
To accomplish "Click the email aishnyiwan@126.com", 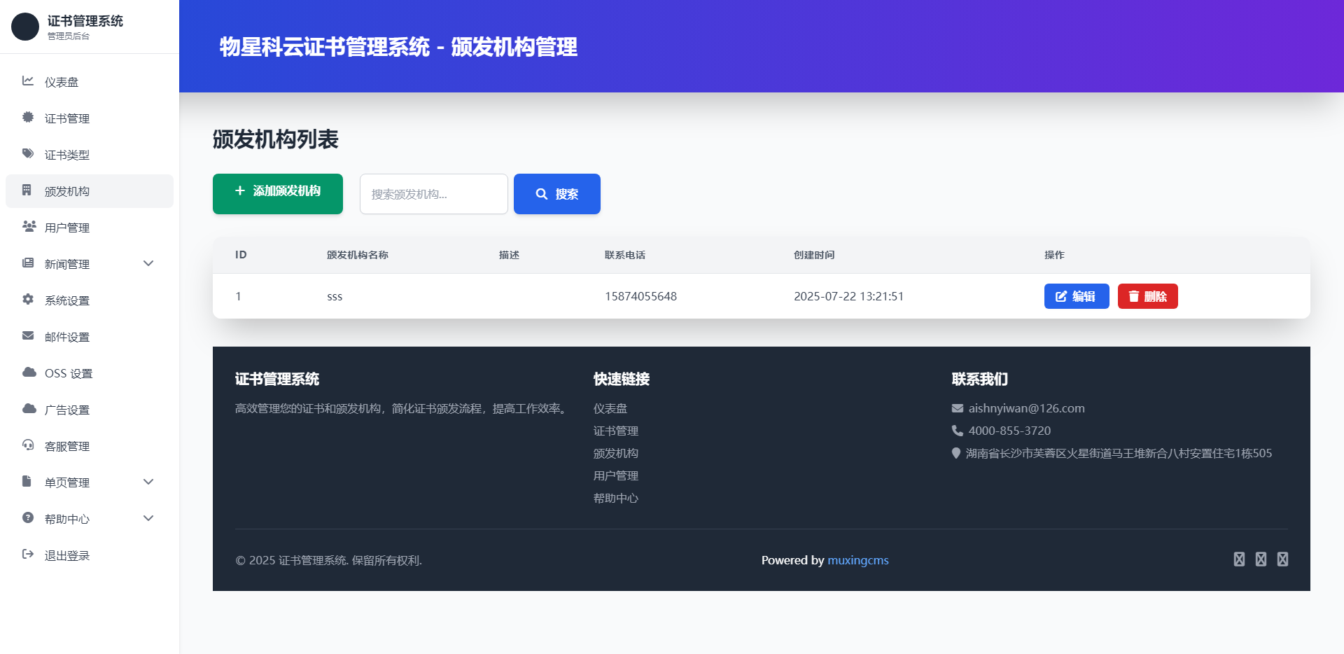I will point(1027,408).
